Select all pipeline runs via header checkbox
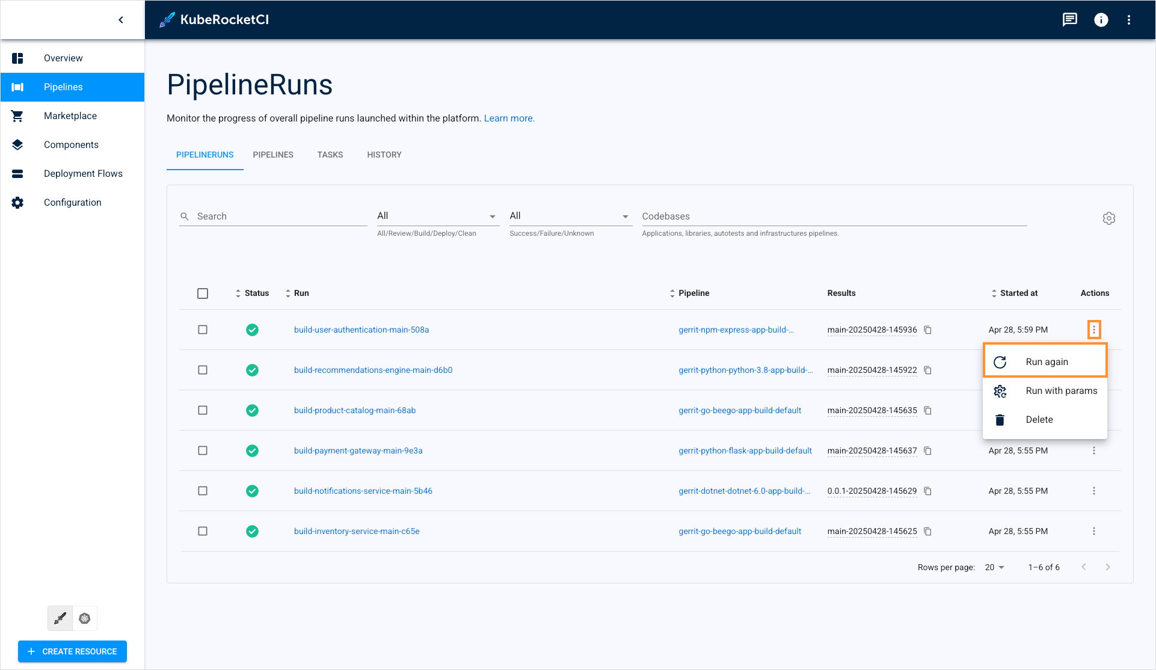 [x=203, y=293]
